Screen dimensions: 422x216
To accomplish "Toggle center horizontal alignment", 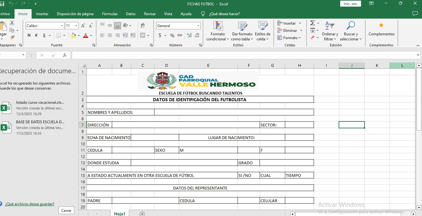I will click(x=110, y=35).
